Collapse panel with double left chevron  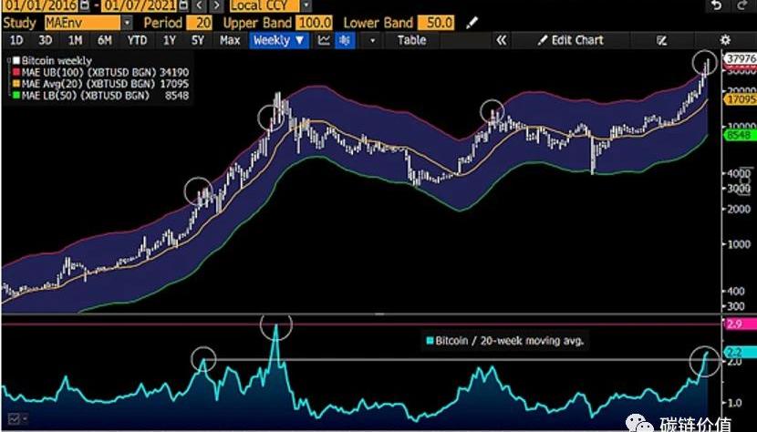point(501,40)
